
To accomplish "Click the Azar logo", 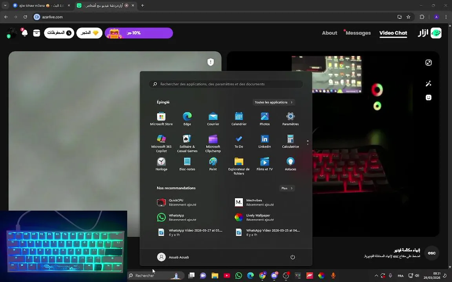I will 430,33.
